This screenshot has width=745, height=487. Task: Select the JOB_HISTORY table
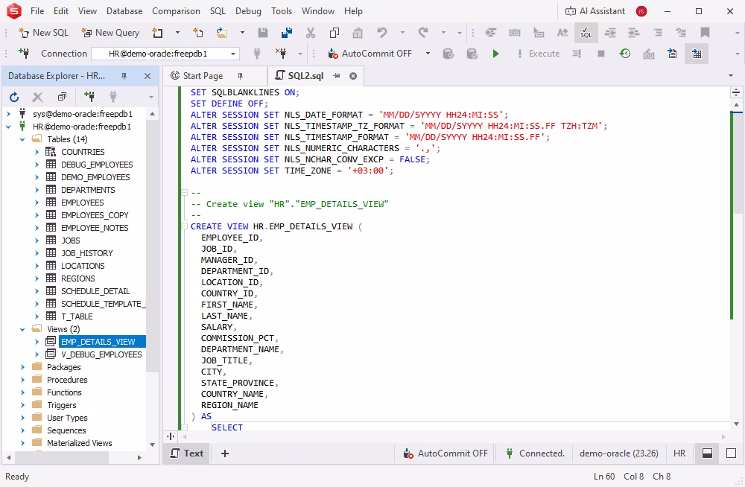coord(87,253)
